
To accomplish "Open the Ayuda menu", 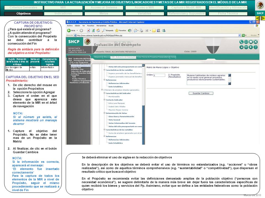I will pos(111,26).
